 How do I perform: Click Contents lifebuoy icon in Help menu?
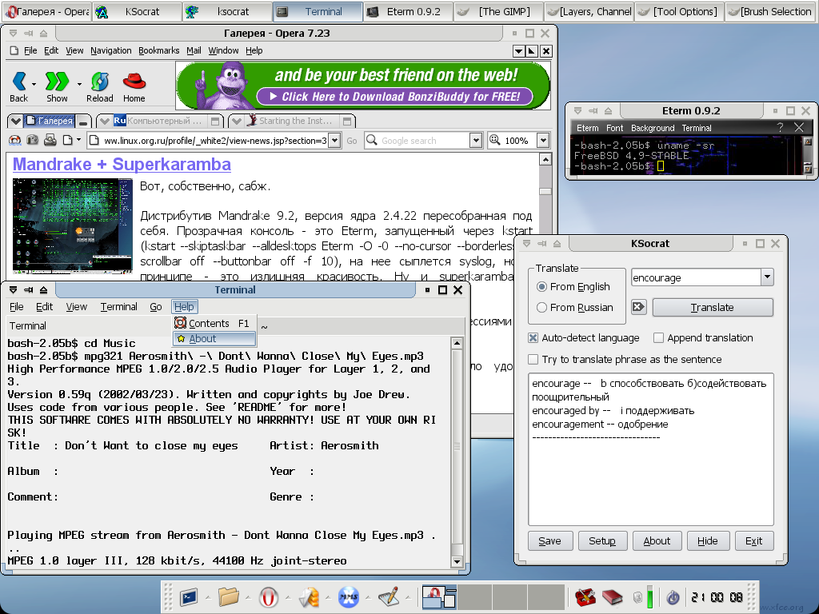pos(181,323)
